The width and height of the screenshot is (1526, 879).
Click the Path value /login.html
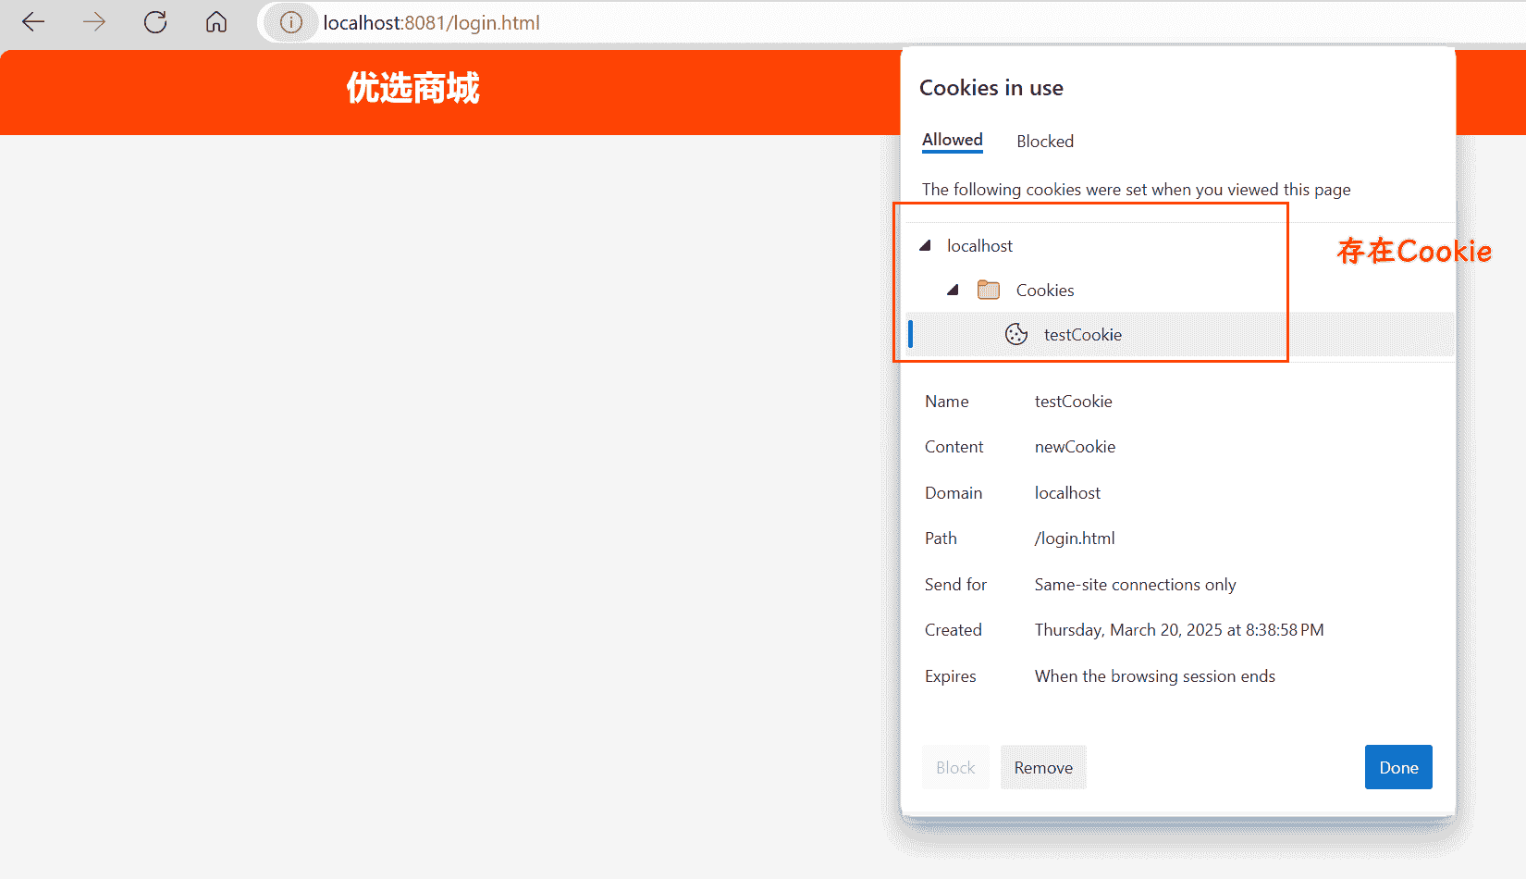point(1075,539)
